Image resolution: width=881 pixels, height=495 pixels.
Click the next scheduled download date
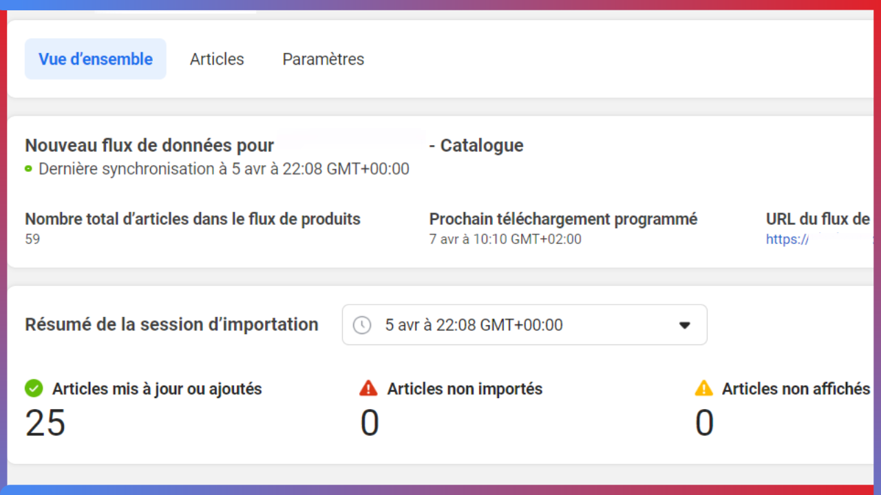[505, 239]
